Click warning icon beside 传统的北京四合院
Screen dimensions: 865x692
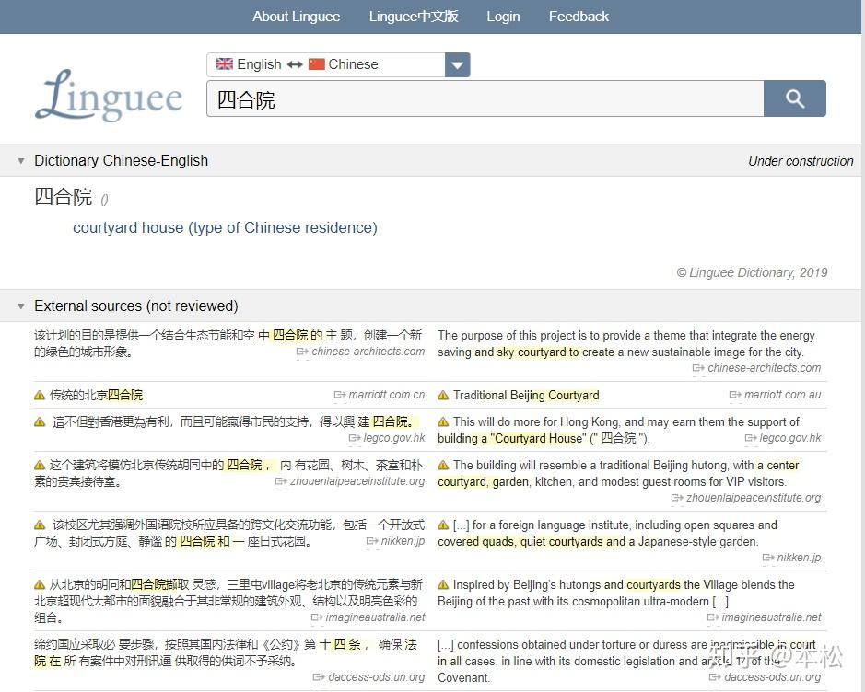pyautogui.click(x=40, y=395)
